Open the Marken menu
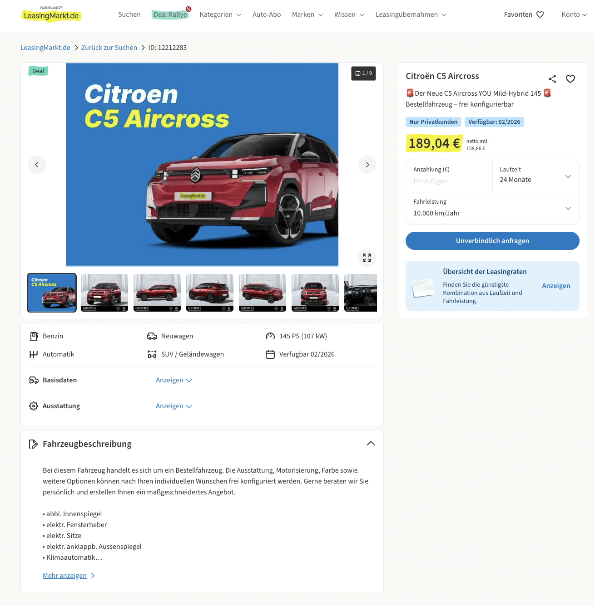Viewport: 595px width, 606px height. point(307,15)
